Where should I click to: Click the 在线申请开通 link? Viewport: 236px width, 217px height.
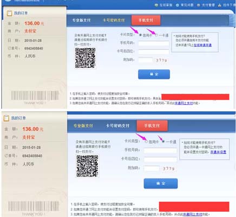point(202,45)
